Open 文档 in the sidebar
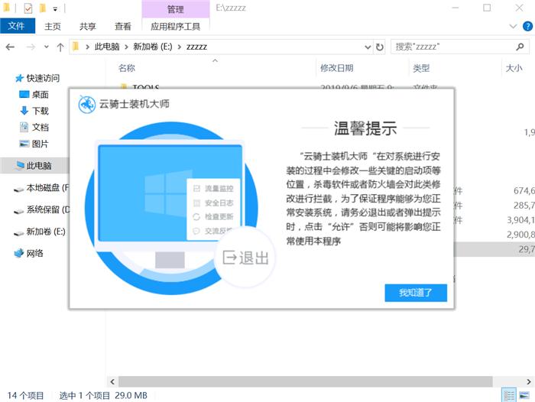This screenshot has width=535, height=402. [41, 128]
